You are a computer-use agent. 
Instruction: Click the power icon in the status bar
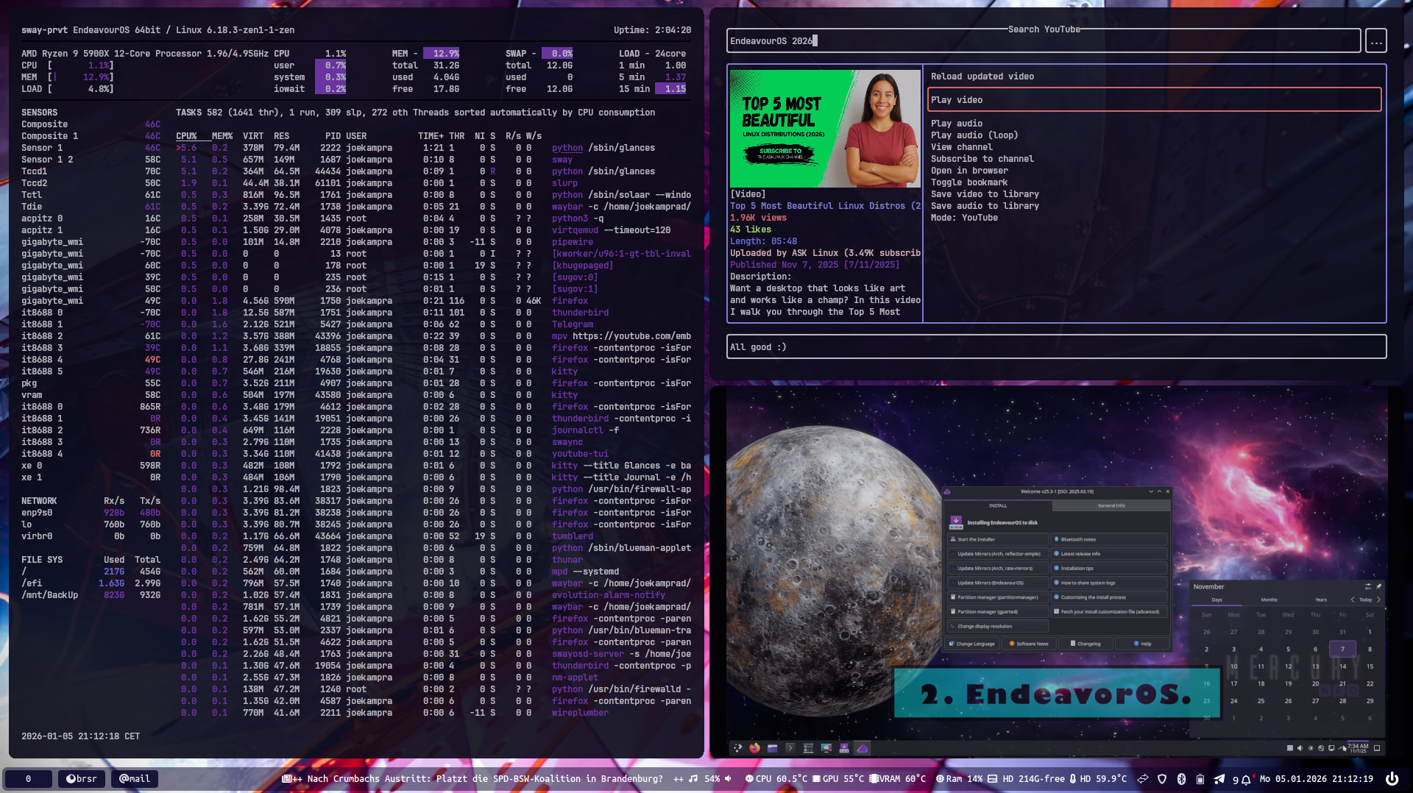(x=1392, y=778)
